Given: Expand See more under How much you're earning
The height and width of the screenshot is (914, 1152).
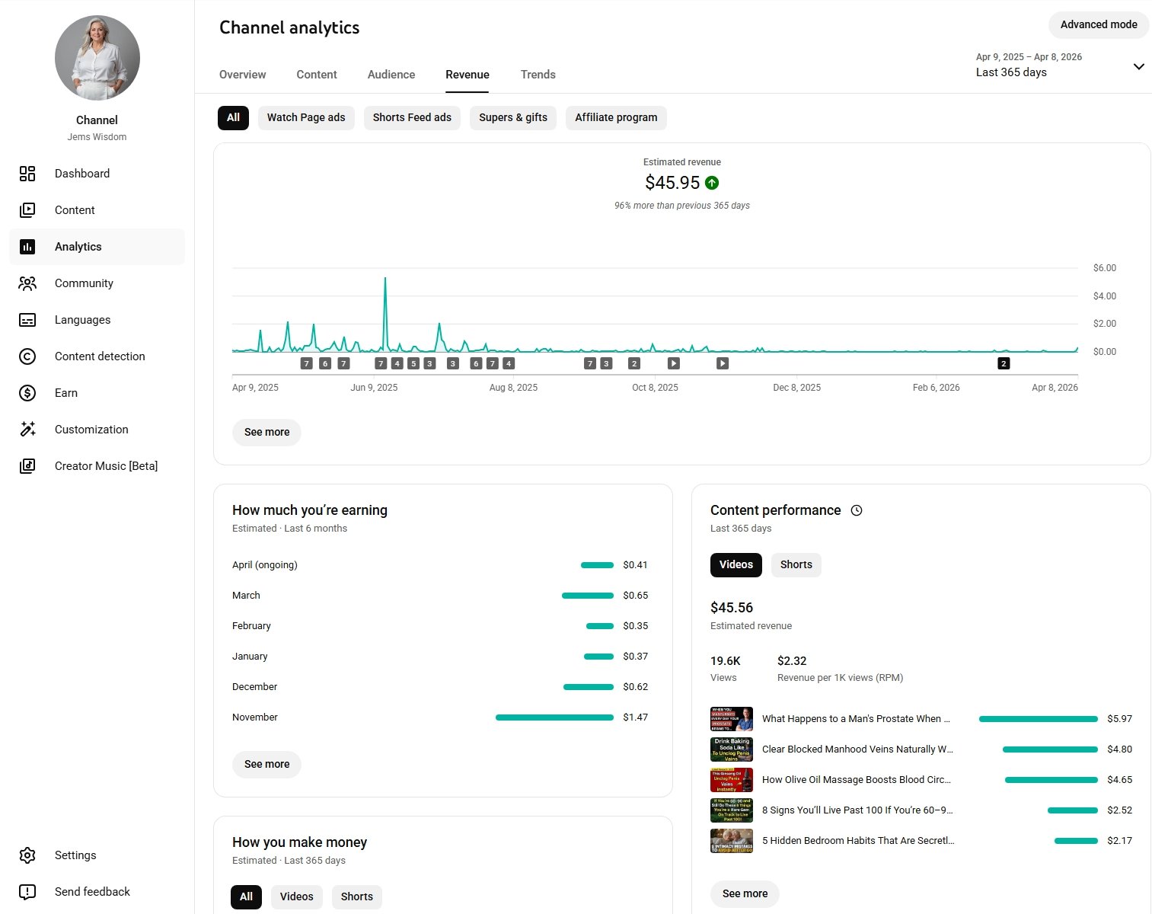Looking at the screenshot, I should pos(266,764).
